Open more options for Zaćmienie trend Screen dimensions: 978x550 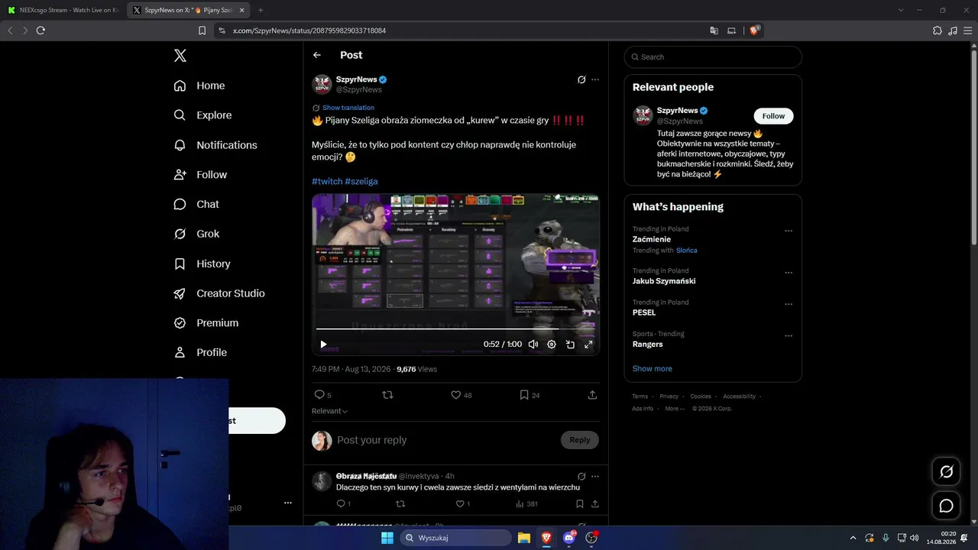tap(789, 231)
